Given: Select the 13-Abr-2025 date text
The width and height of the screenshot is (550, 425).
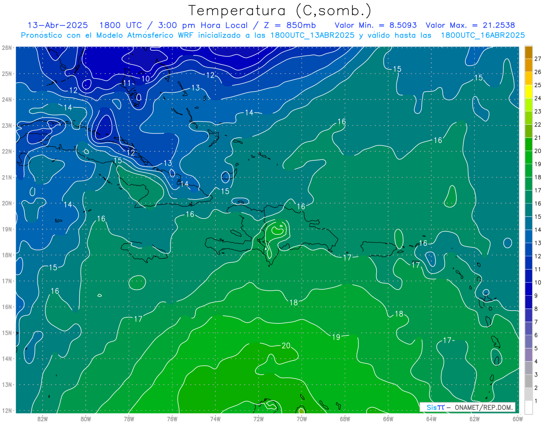Looking at the screenshot, I should click(x=58, y=25).
